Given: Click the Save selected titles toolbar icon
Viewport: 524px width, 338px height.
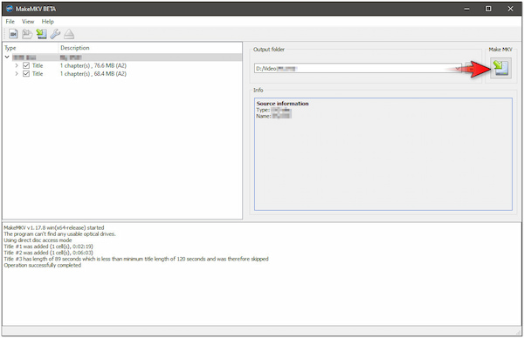Looking at the screenshot, I should click(x=41, y=34).
